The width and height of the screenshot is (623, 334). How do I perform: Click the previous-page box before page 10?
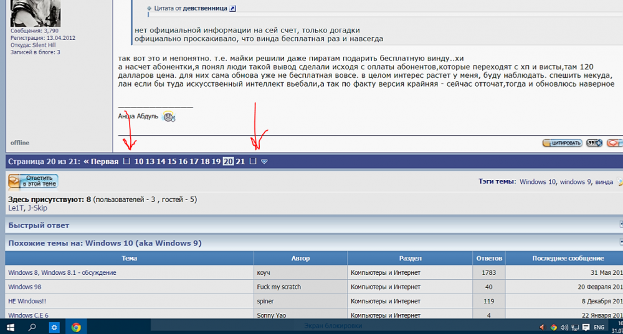point(126,161)
